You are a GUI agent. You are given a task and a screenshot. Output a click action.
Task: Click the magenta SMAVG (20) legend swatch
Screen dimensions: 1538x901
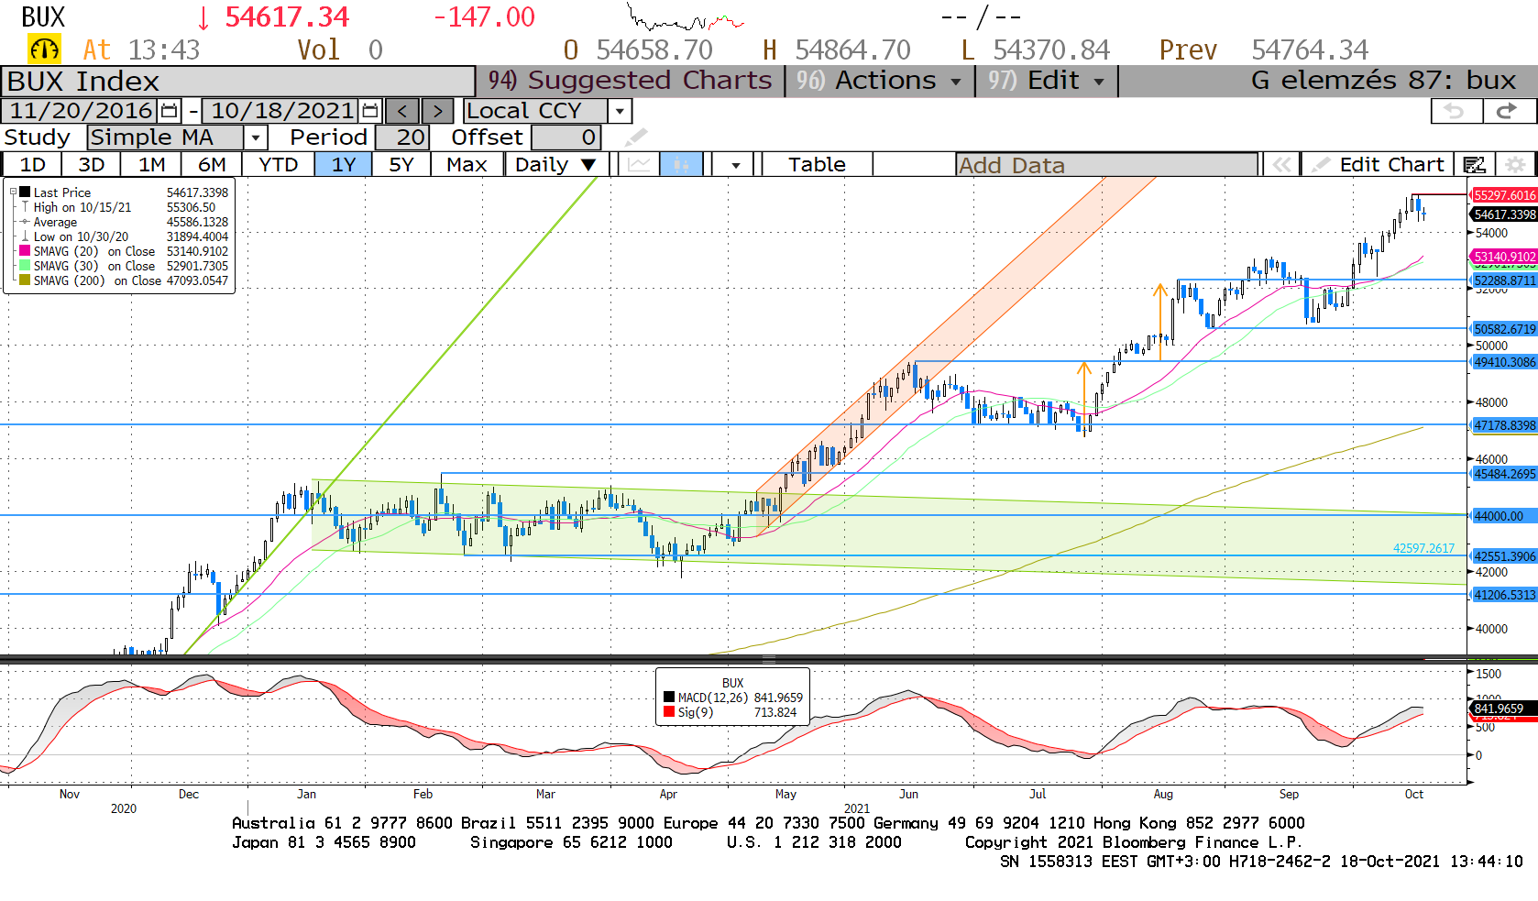[x=25, y=251]
